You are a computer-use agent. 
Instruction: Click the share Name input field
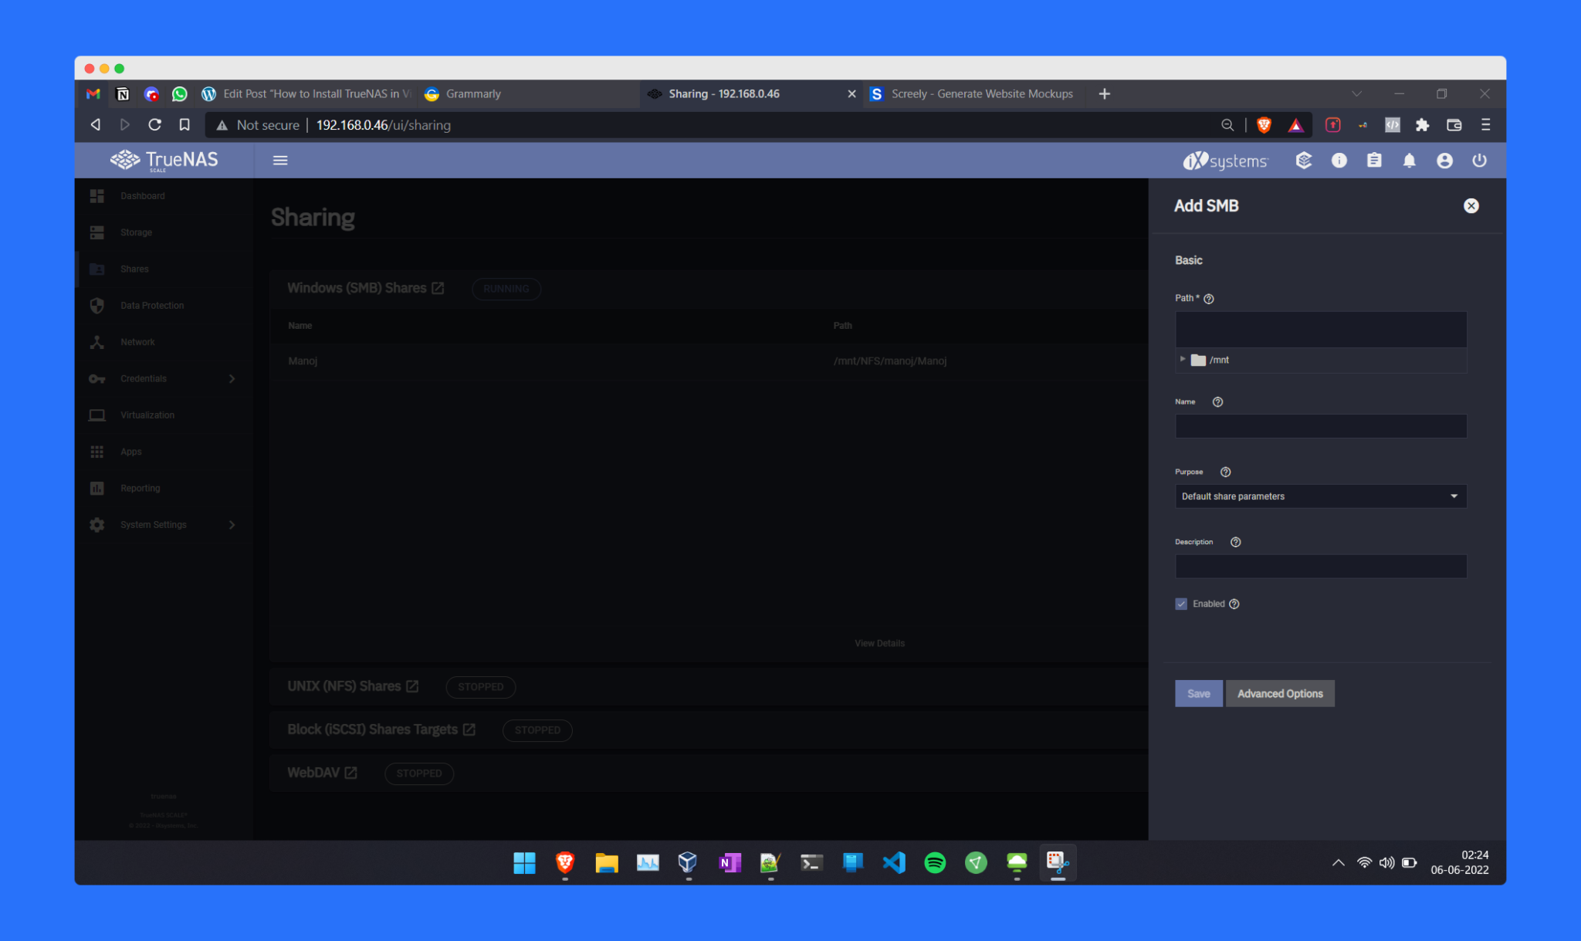(1320, 426)
